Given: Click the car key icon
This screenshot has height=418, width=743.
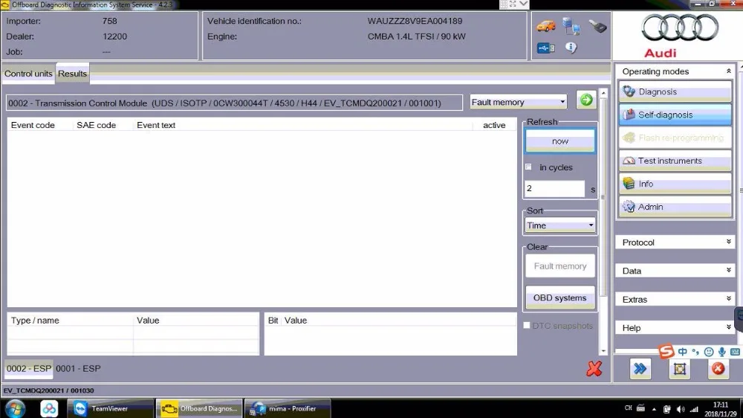Looking at the screenshot, I should coord(597,26).
